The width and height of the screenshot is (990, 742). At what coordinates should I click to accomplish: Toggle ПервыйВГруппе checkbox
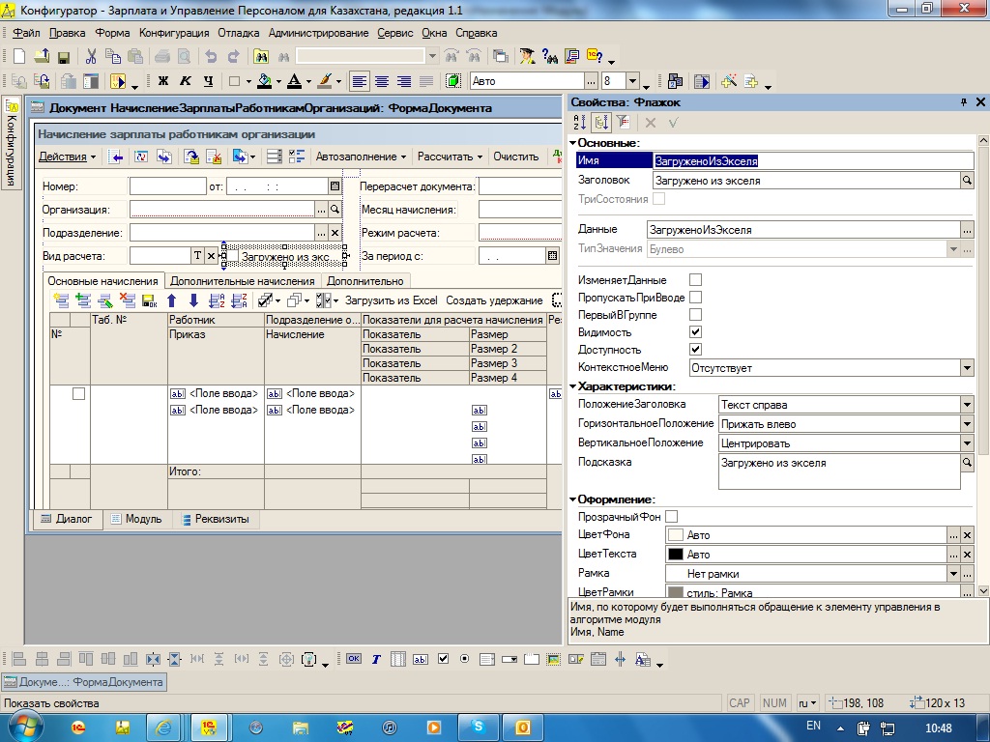(x=695, y=314)
